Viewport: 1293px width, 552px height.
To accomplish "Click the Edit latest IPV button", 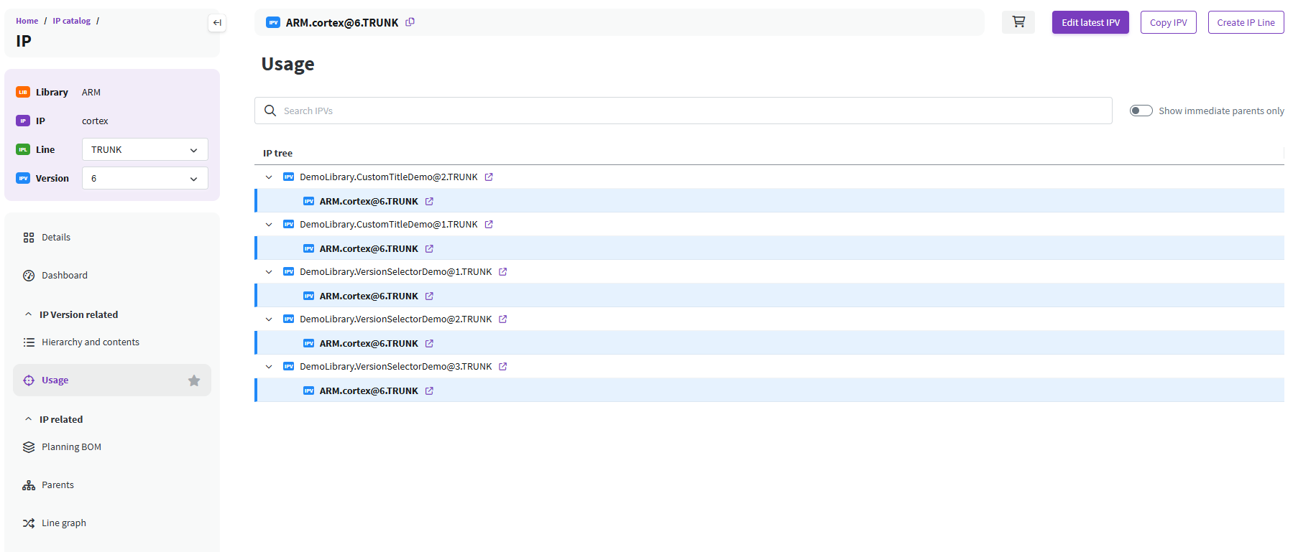I will point(1090,22).
